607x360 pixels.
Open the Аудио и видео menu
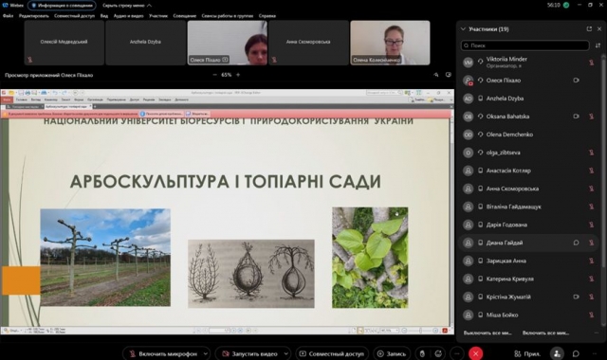129,16
